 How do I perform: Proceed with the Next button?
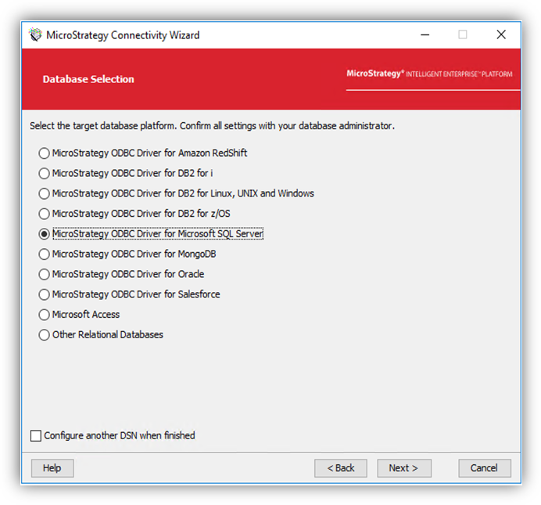404,468
